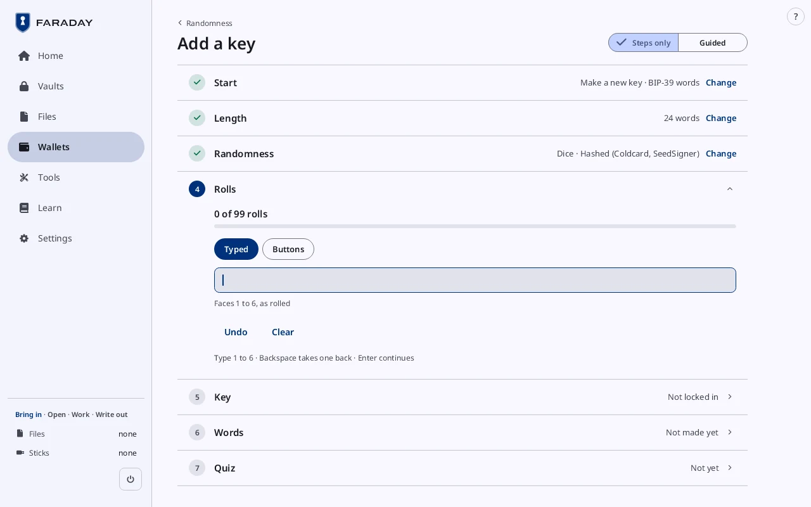Switch to Guided mode

click(712, 42)
